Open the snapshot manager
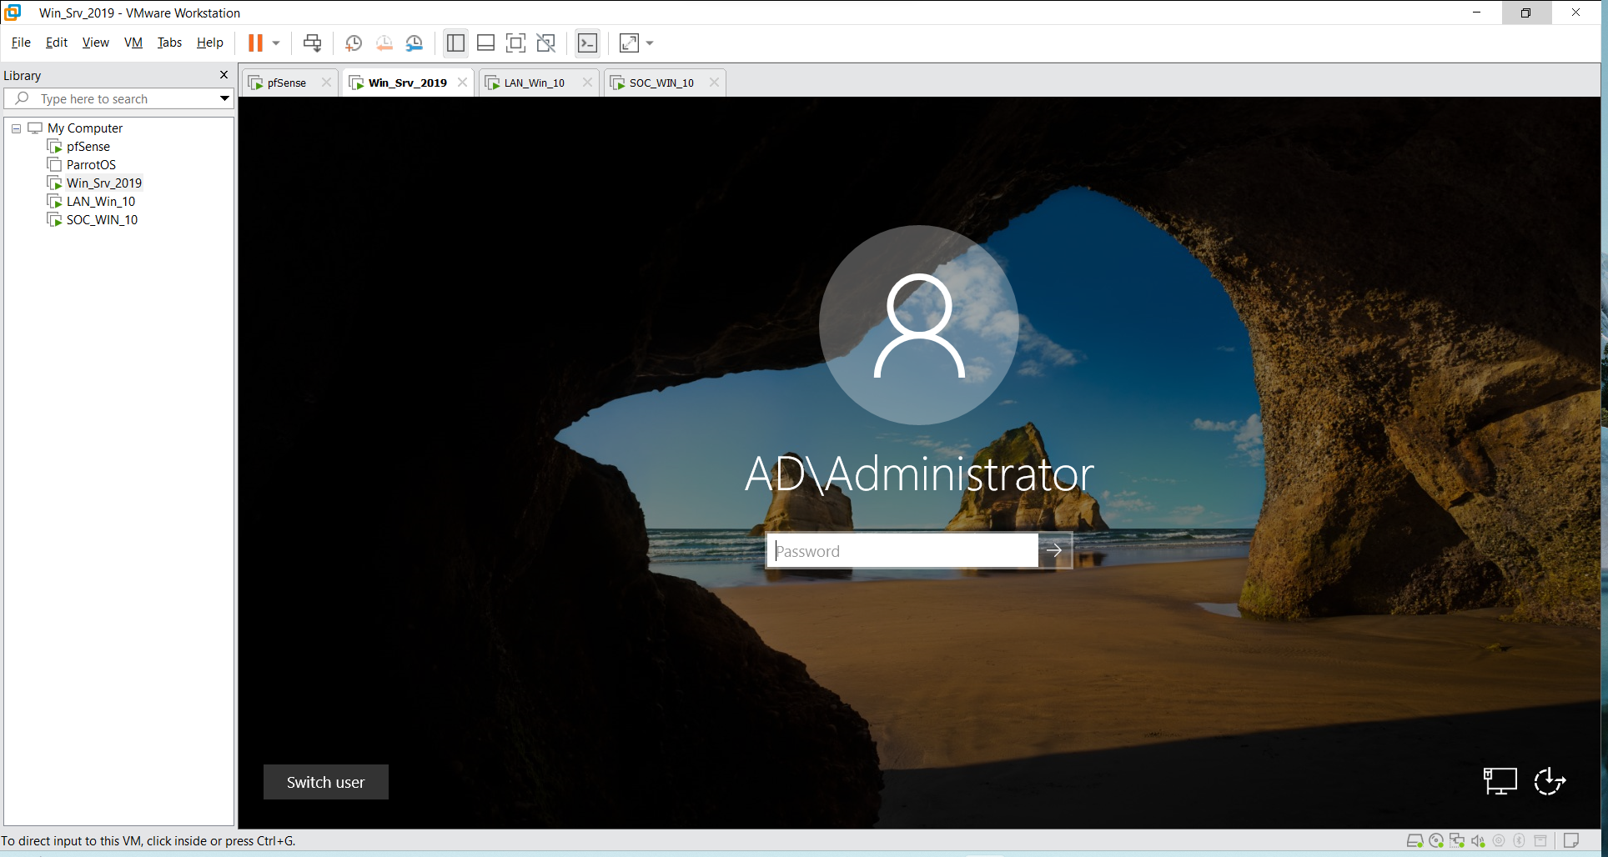 click(414, 43)
